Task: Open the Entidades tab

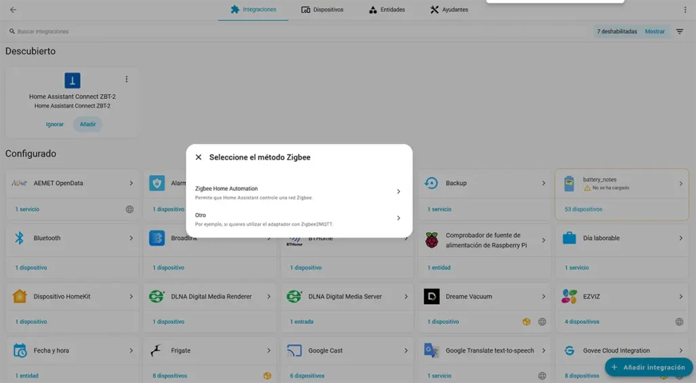Action: 387,10
